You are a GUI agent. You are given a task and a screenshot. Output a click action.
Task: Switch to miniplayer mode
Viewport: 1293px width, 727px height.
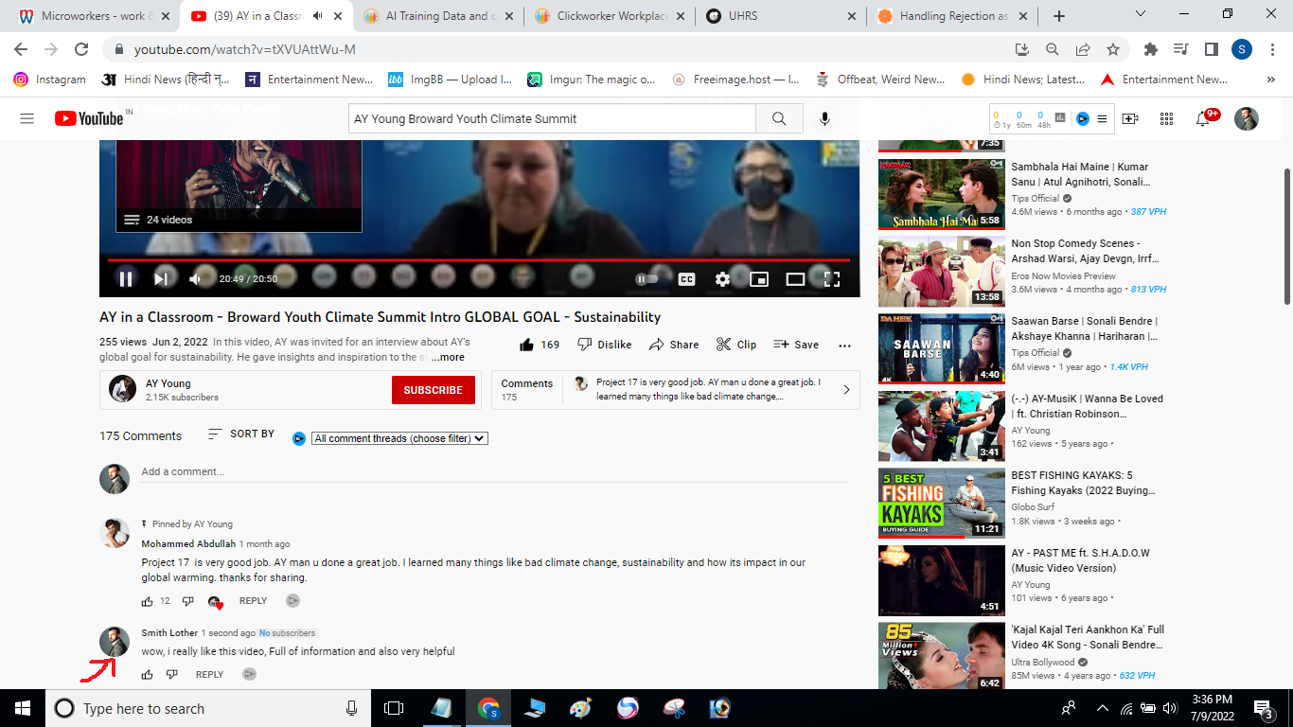(x=759, y=279)
